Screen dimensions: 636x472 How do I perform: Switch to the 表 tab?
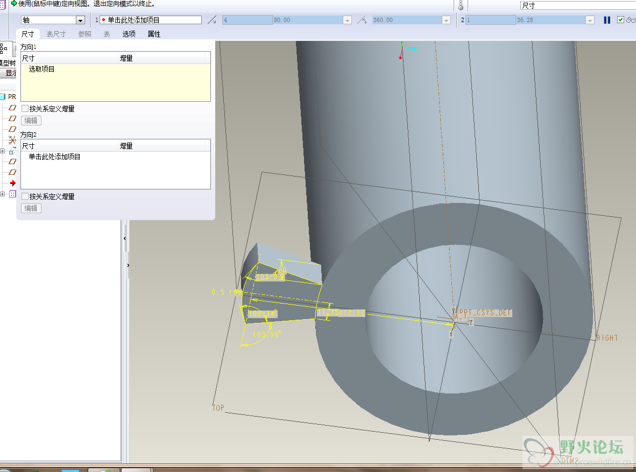pyautogui.click(x=107, y=34)
